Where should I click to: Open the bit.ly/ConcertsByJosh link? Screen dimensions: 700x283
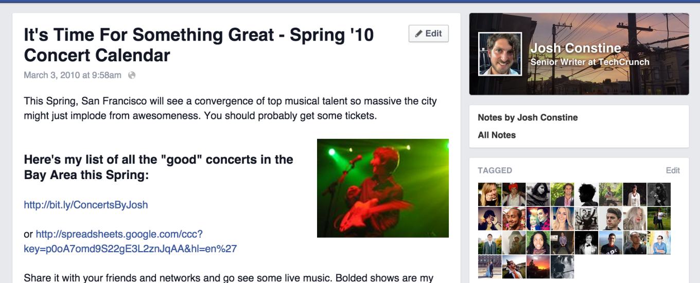[86, 205]
